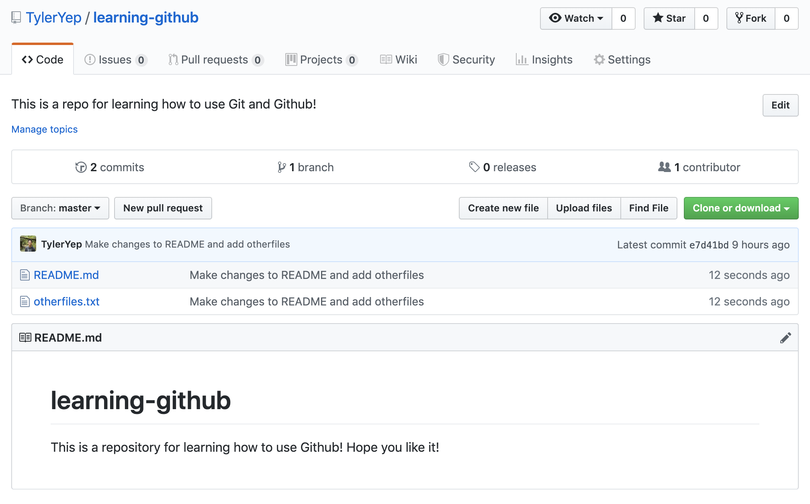Open the Insights tab
Image resolution: width=810 pixels, height=504 pixels.
[544, 60]
